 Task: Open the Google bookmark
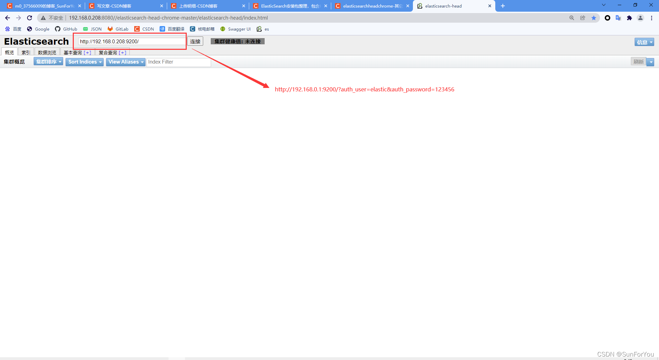(x=38, y=29)
